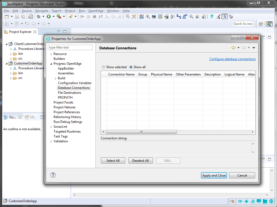Expand the Validation tree node
The width and height of the screenshot is (277, 207).
[x=51, y=142]
